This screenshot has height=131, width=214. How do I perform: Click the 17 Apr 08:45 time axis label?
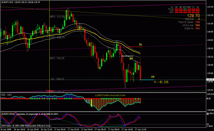pyautogui.click(x=114, y=130)
